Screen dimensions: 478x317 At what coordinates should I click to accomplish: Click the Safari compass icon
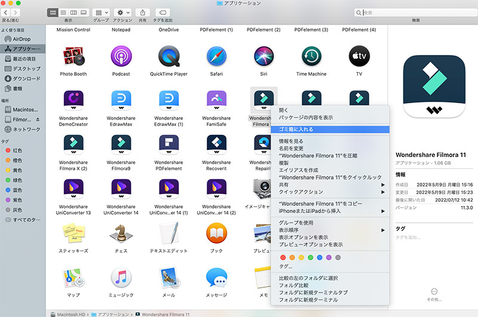[216, 56]
